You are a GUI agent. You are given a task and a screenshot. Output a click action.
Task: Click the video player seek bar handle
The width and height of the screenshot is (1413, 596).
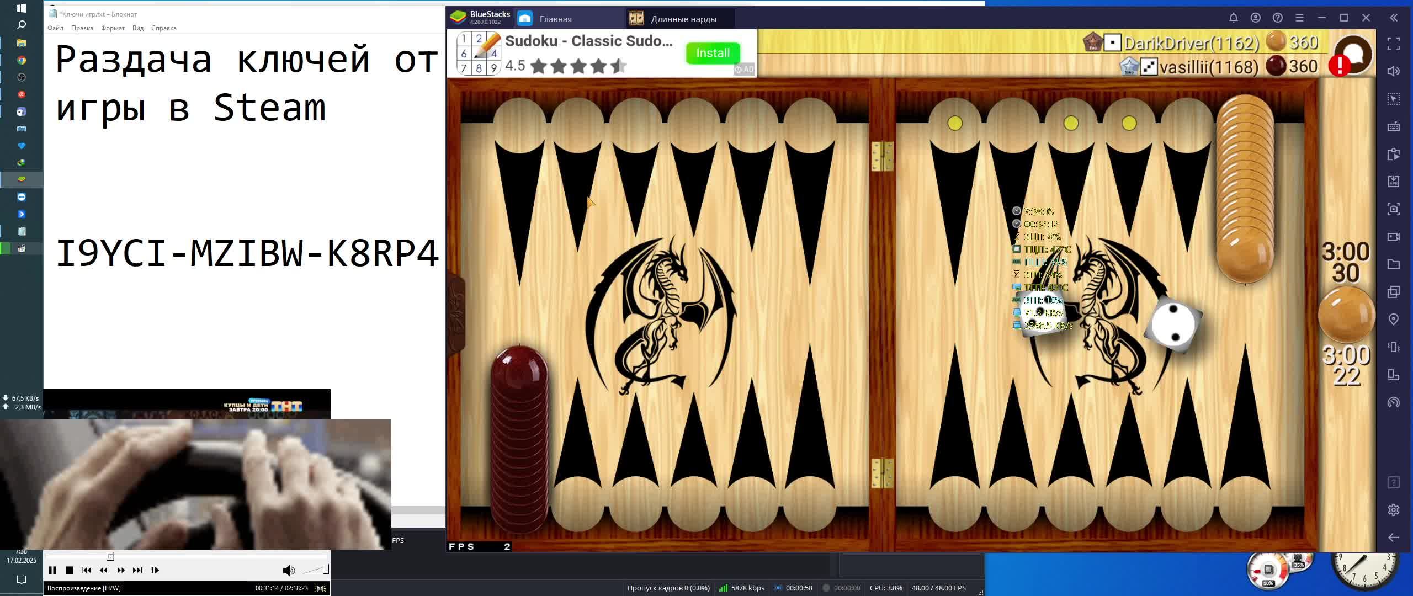click(x=110, y=557)
